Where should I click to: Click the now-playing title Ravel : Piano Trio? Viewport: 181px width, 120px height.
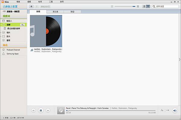pos(87,108)
